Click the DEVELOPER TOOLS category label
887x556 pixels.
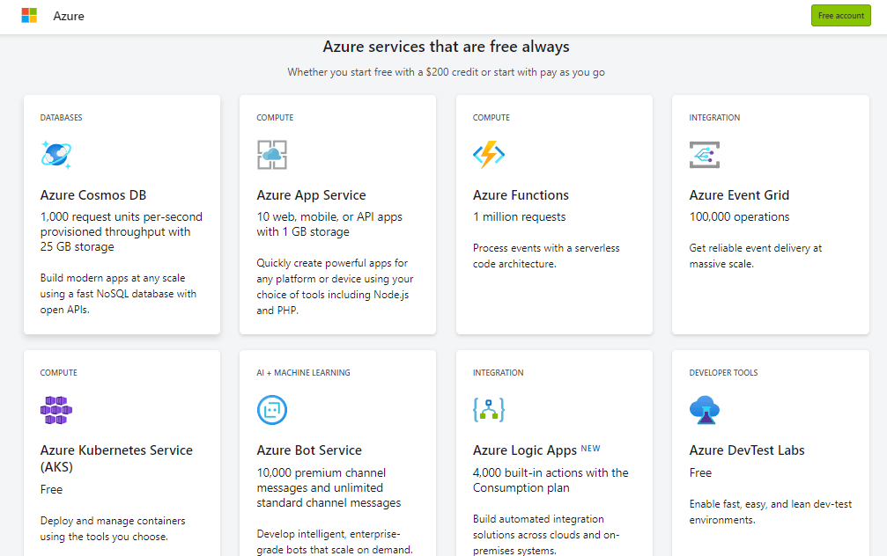(723, 373)
